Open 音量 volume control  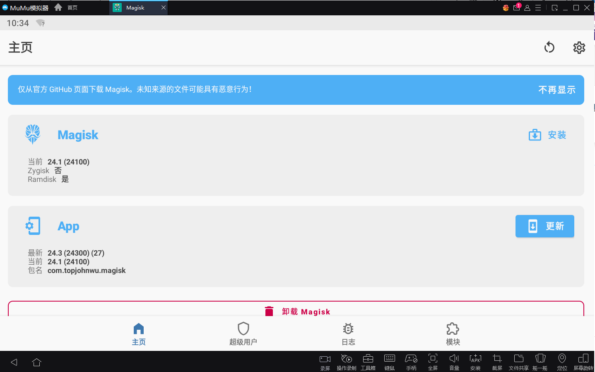(454, 362)
